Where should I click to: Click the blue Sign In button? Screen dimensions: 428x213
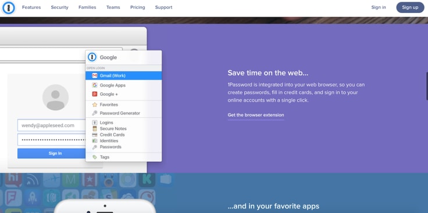(52, 153)
